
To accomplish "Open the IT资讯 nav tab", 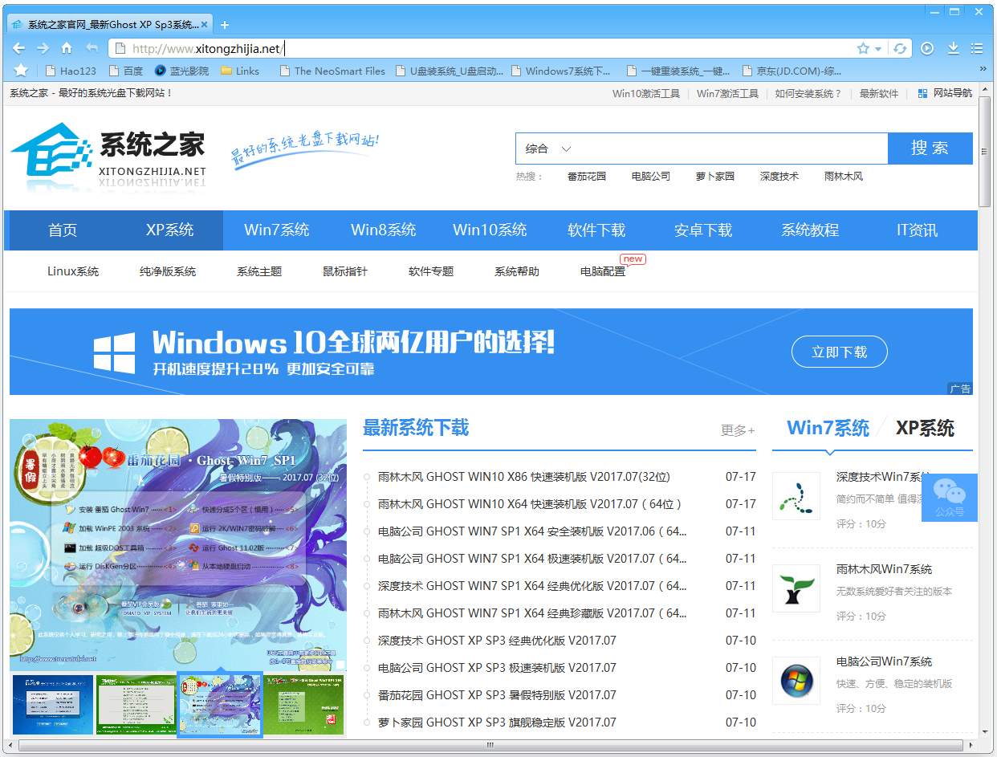I will 917,230.
